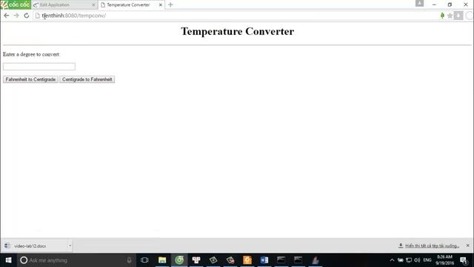Open the user profile button in title bar

(419, 3)
